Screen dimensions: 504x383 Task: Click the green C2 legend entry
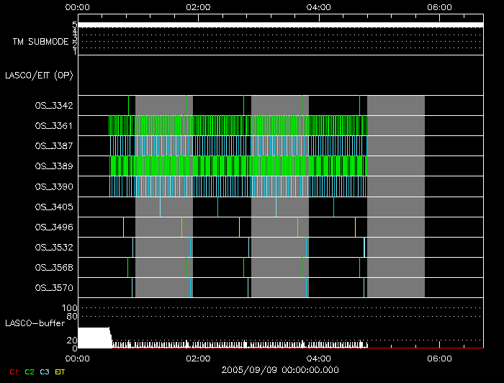30,372
